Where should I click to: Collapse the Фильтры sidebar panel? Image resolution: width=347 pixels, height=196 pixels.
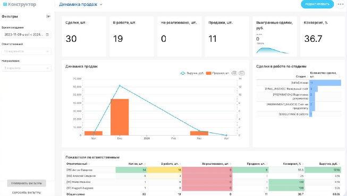click(48, 16)
